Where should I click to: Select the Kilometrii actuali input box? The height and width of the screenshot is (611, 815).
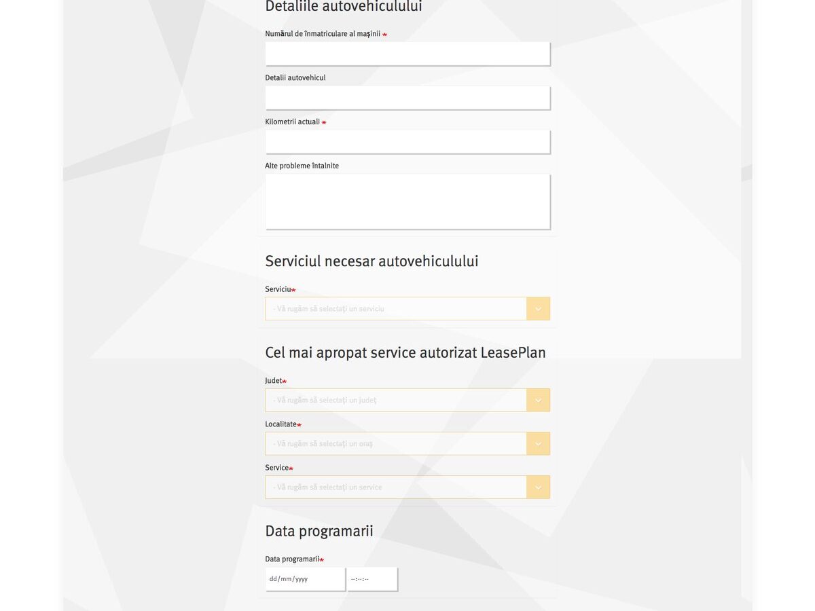point(407,142)
